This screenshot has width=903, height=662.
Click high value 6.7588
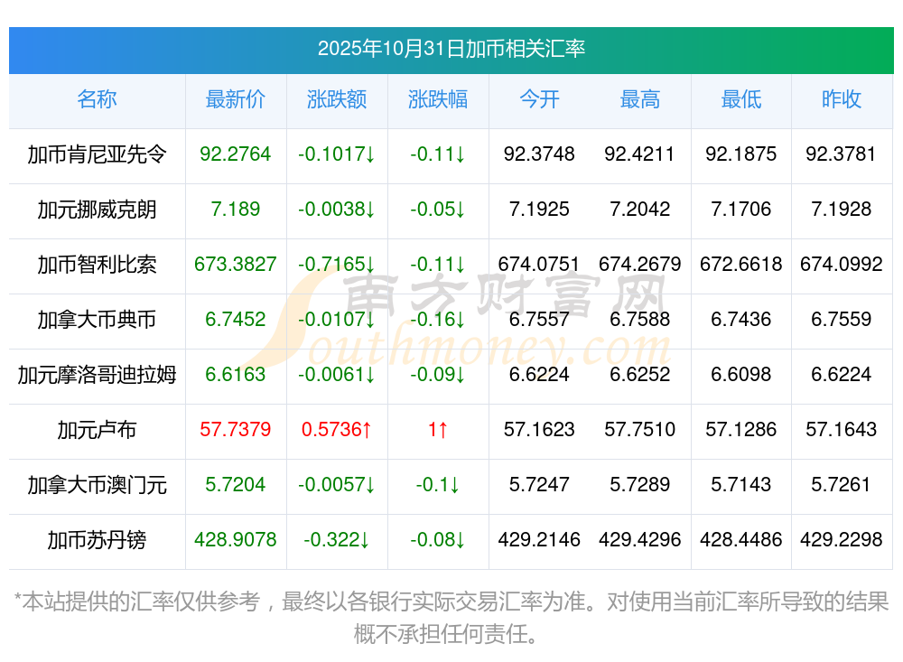tap(640, 319)
